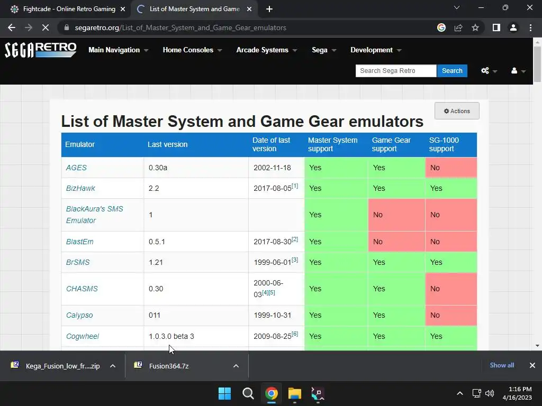This screenshot has height=406, width=542.
Task: Click the page vertical scrollbar thumb
Action: pyautogui.click(x=537, y=64)
